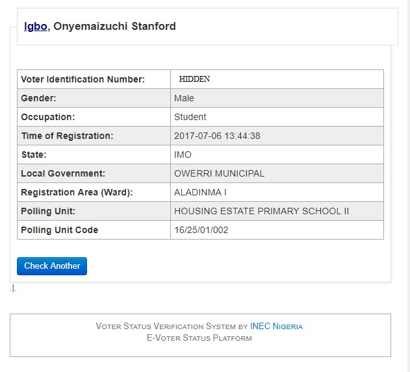This screenshot has width=410, height=372.
Task: Click HOUSING ESTATE PRIMARY SCHOOL II cell
Action: pyautogui.click(x=261, y=211)
